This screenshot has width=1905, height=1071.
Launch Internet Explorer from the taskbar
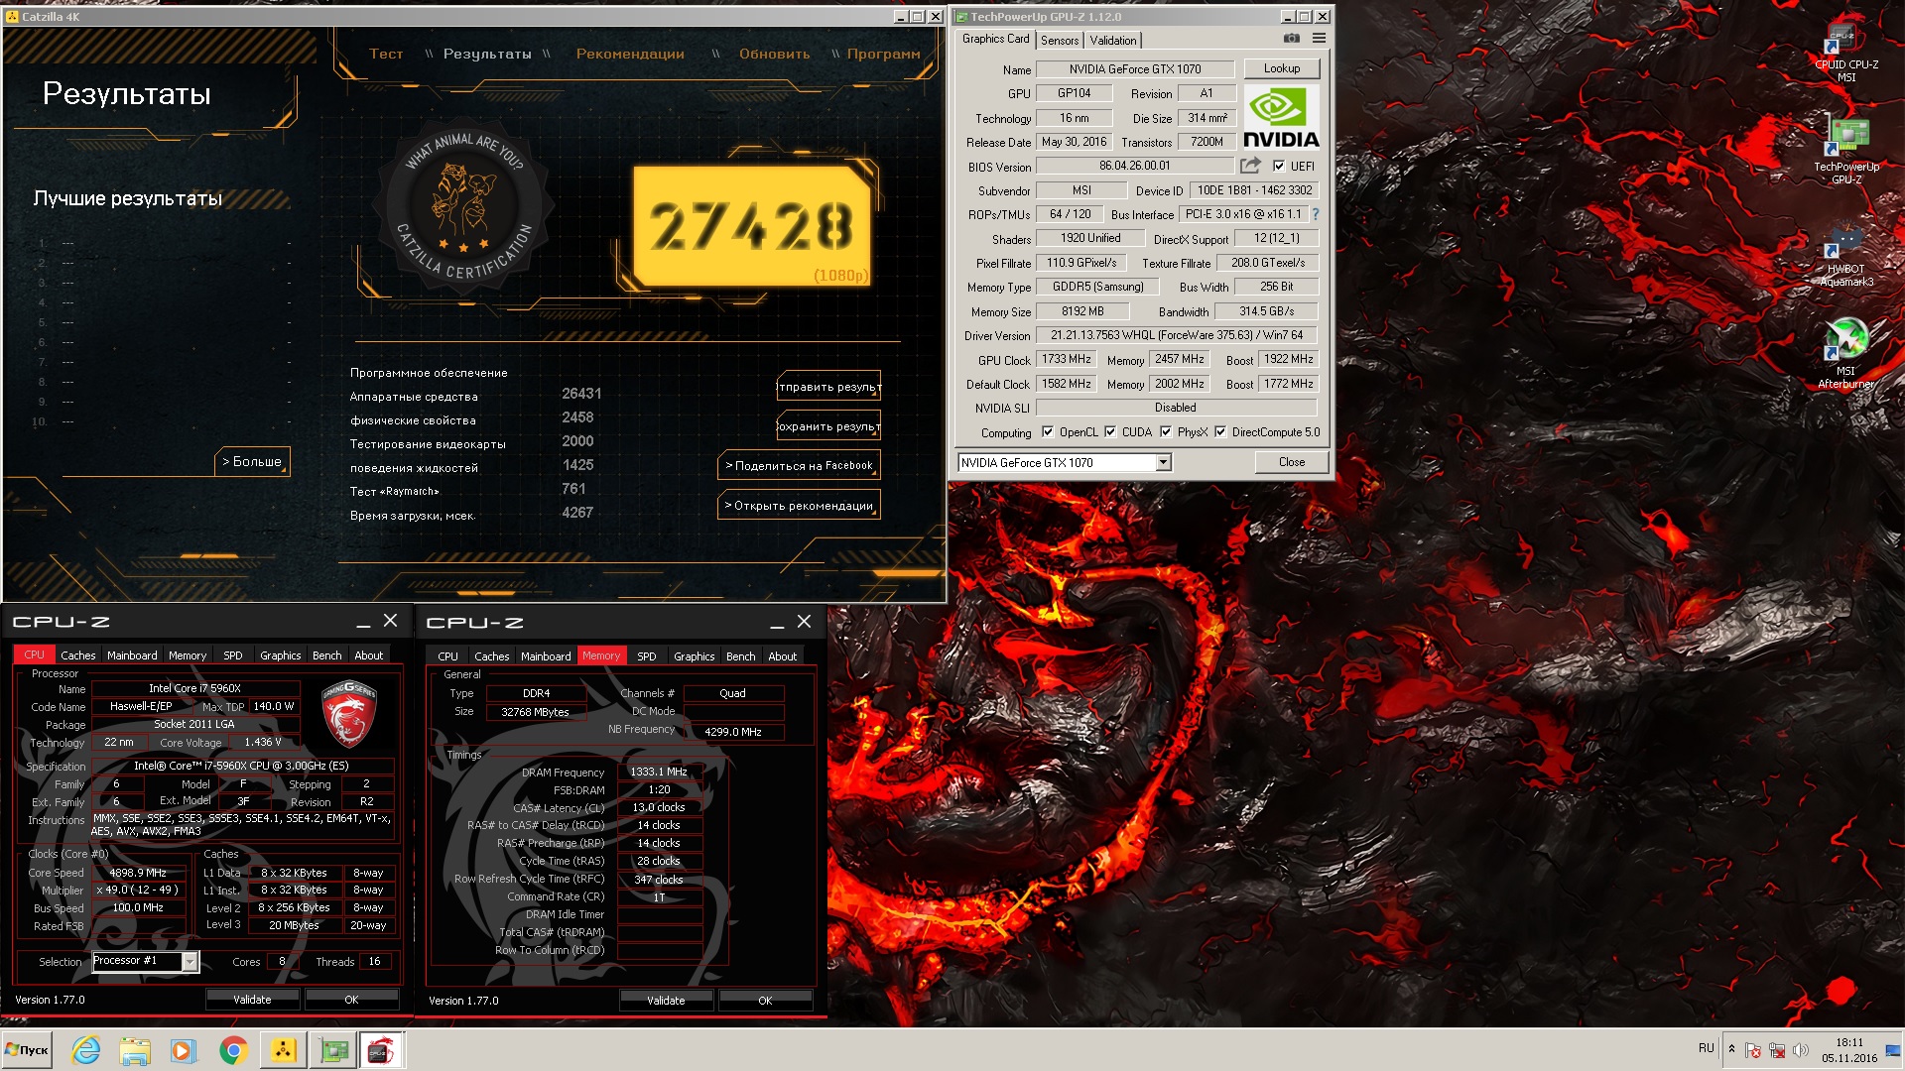[86, 1050]
